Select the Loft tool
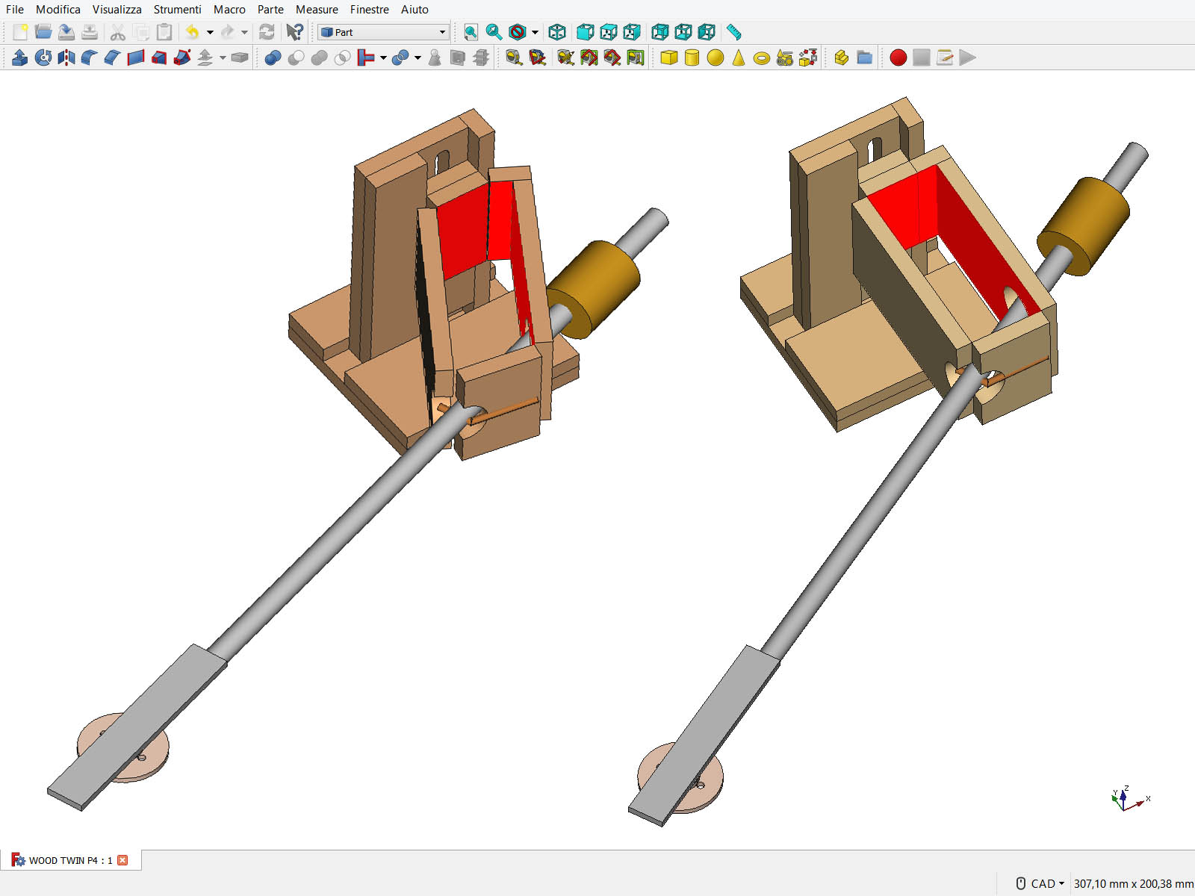1195x896 pixels. click(x=159, y=57)
